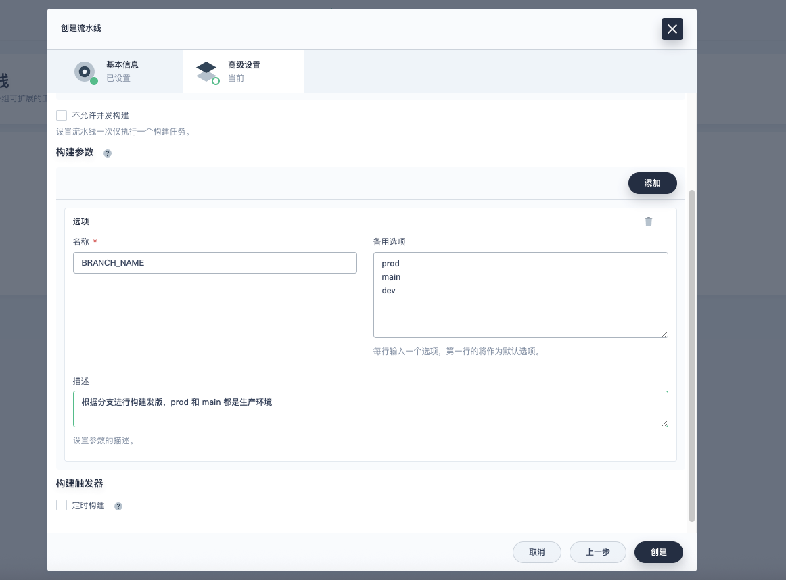Click the 描述 textarea resize grip
Image resolution: width=786 pixels, height=580 pixels.
tap(664, 422)
